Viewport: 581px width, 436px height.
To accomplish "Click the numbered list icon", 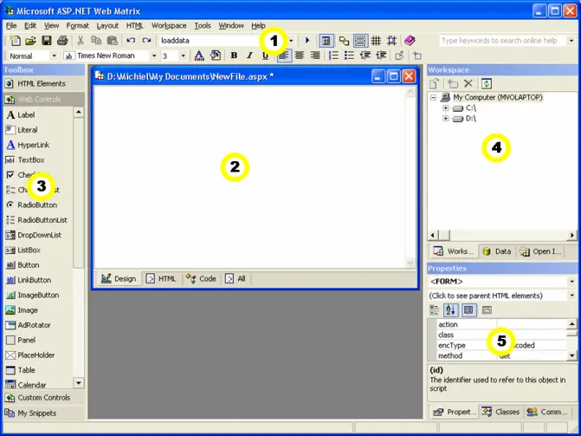I will point(333,55).
